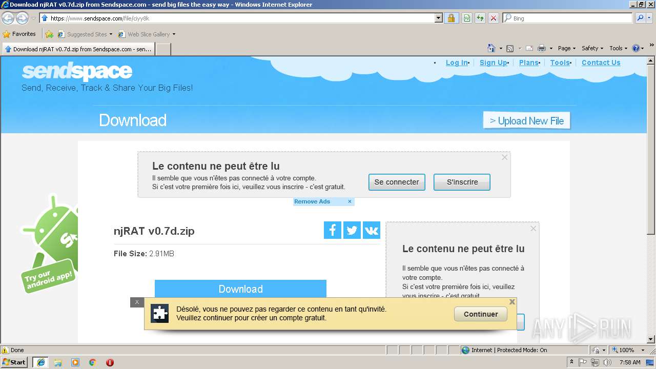This screenshot has width=656, height=369.
Task: Open address bar history dropdown
Action: (x=438, y=18)
